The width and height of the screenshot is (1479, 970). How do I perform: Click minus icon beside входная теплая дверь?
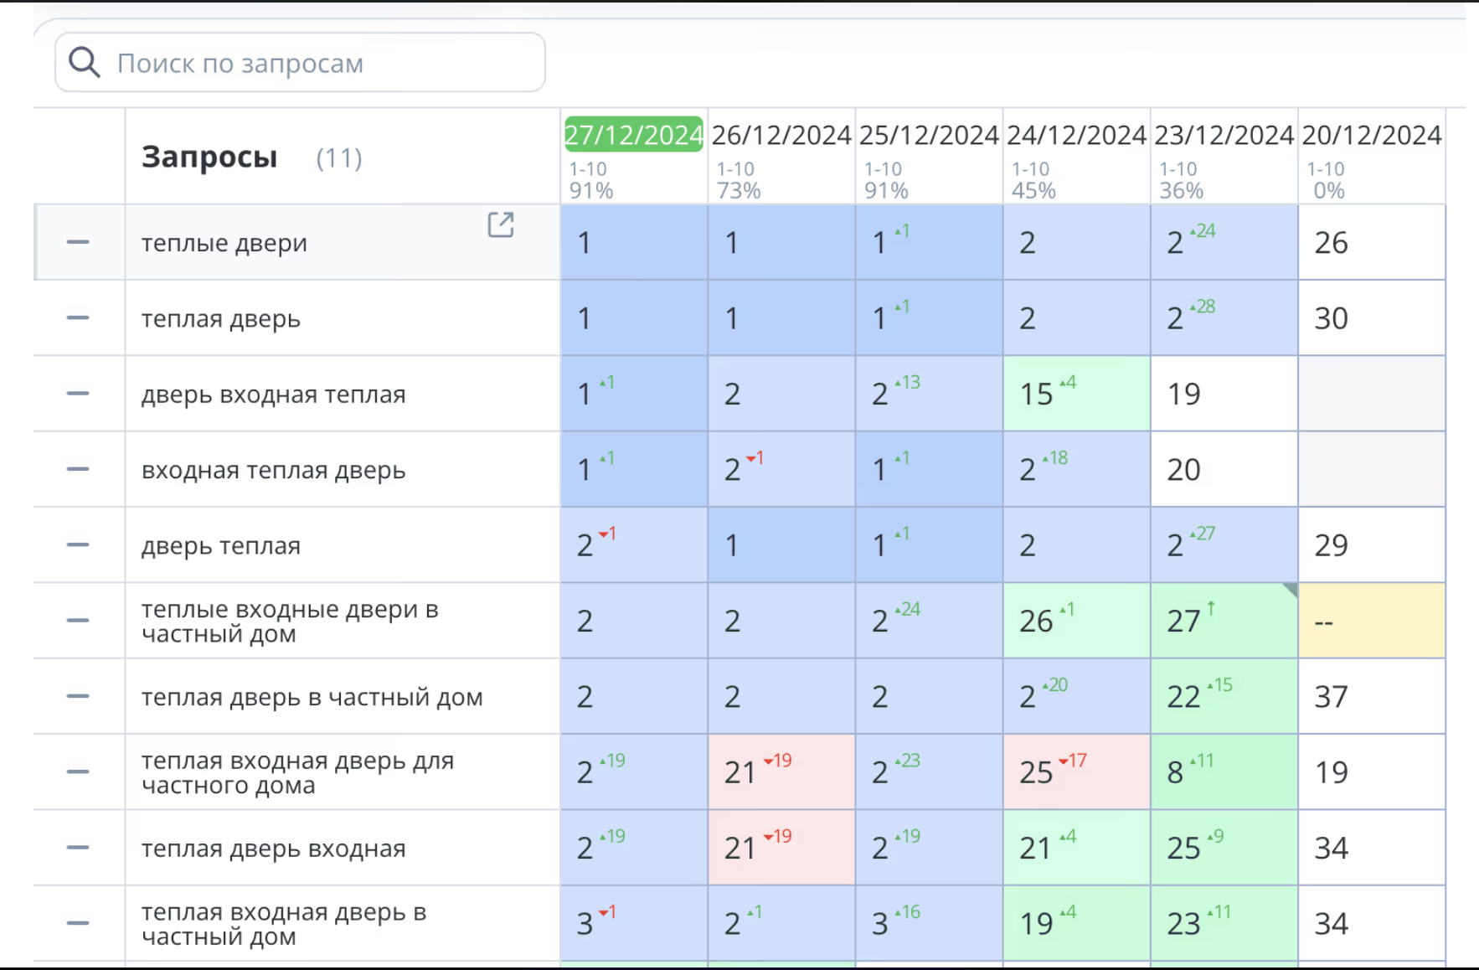(78, 469)
